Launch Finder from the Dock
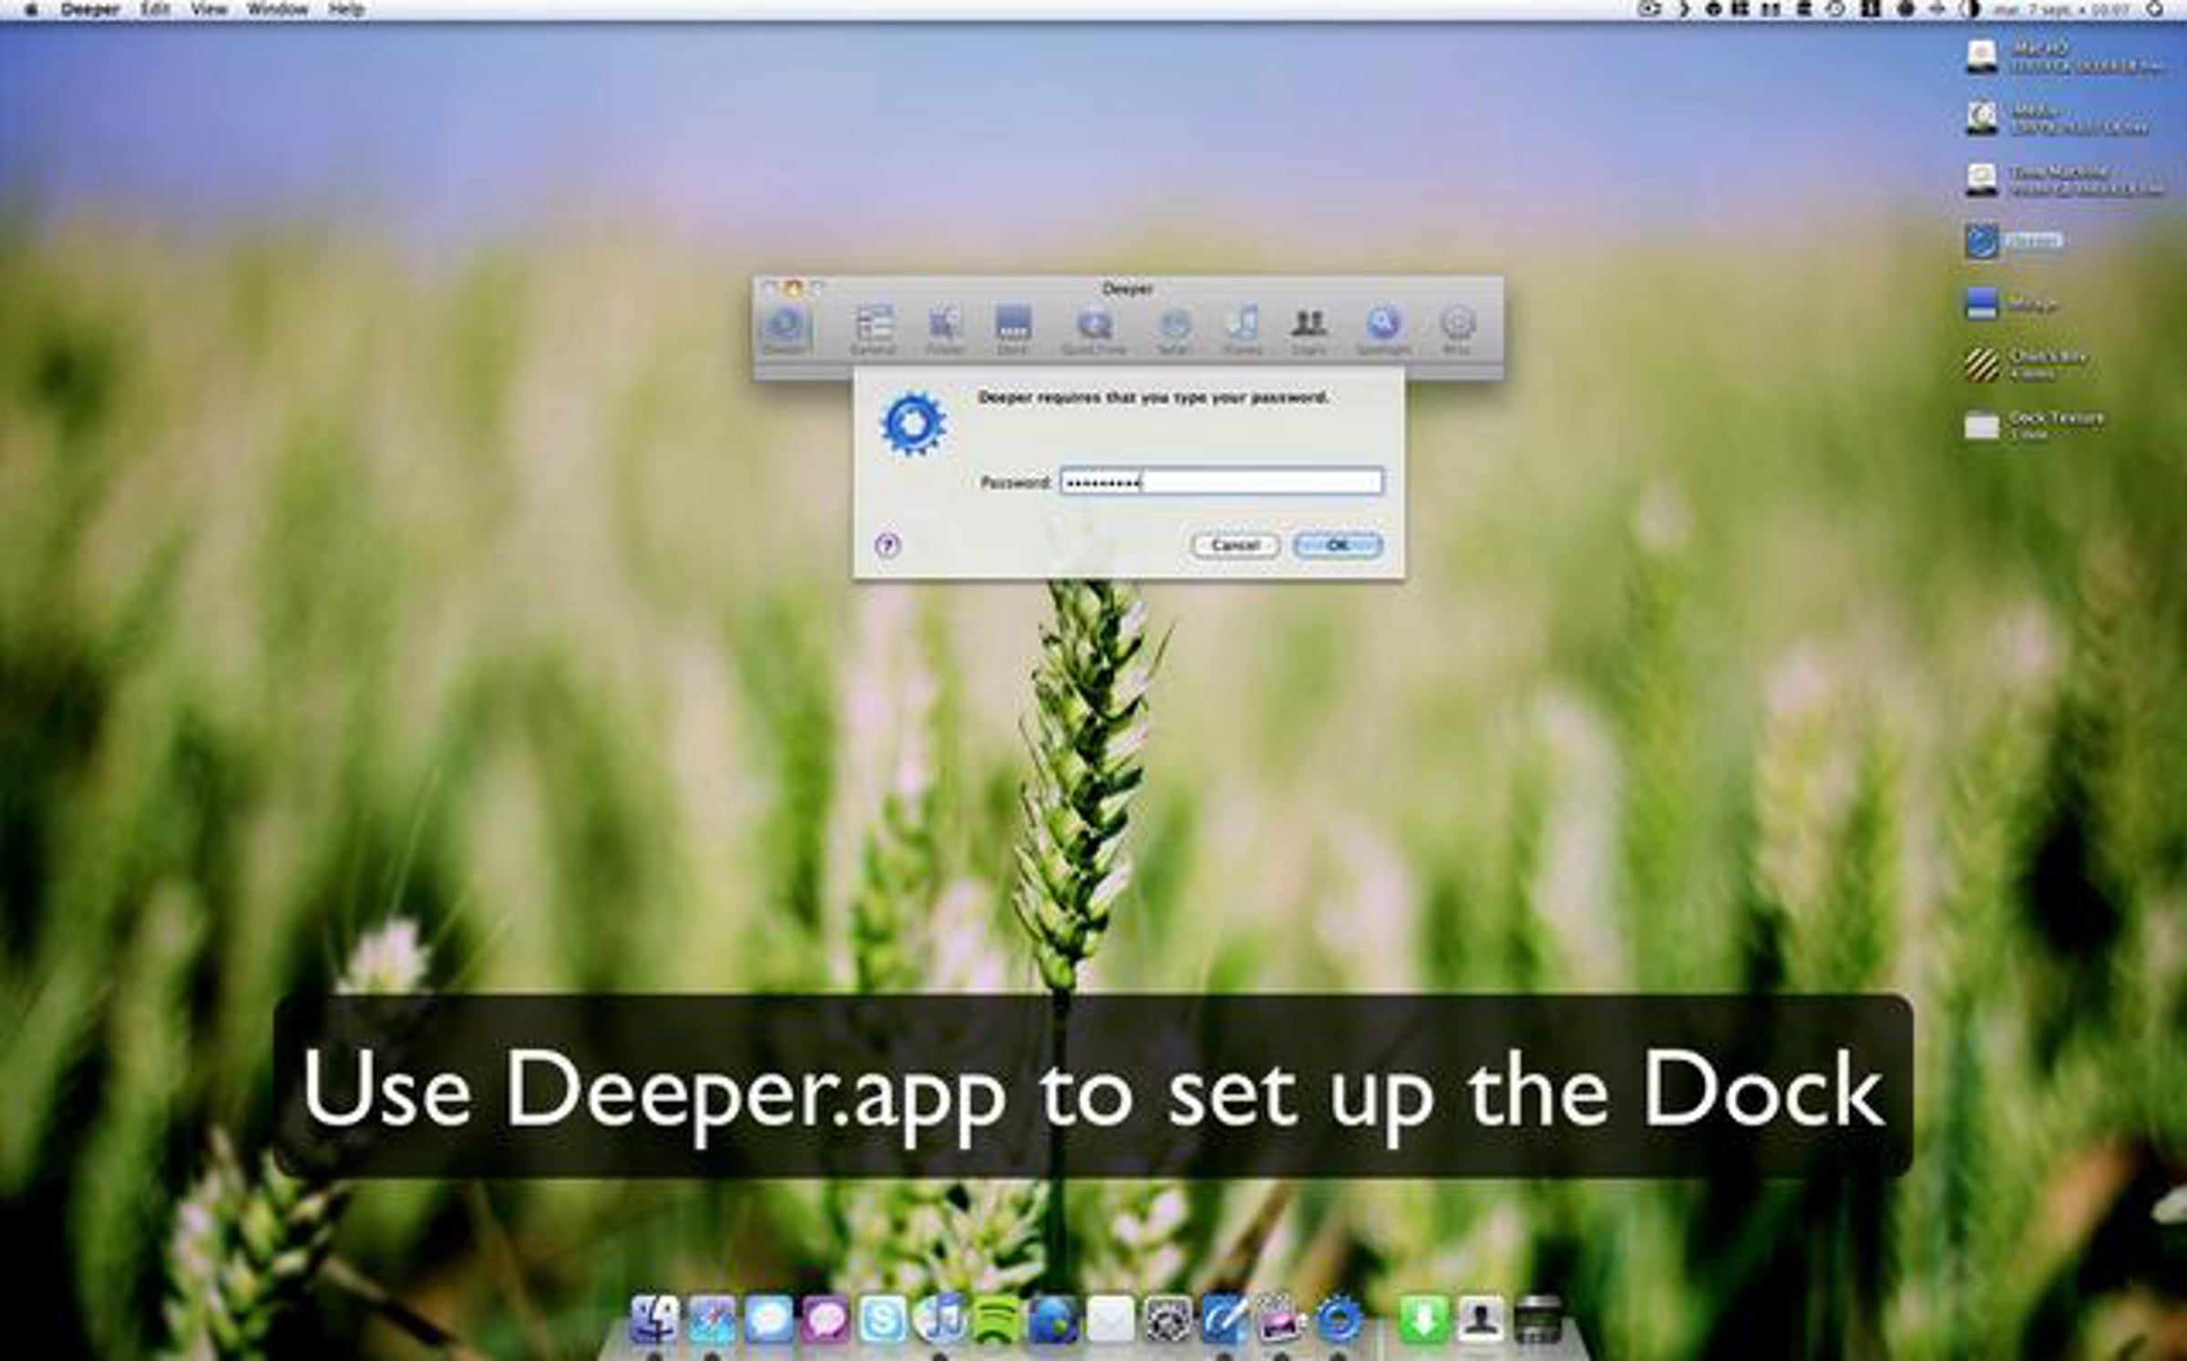 click(654, 1319)
